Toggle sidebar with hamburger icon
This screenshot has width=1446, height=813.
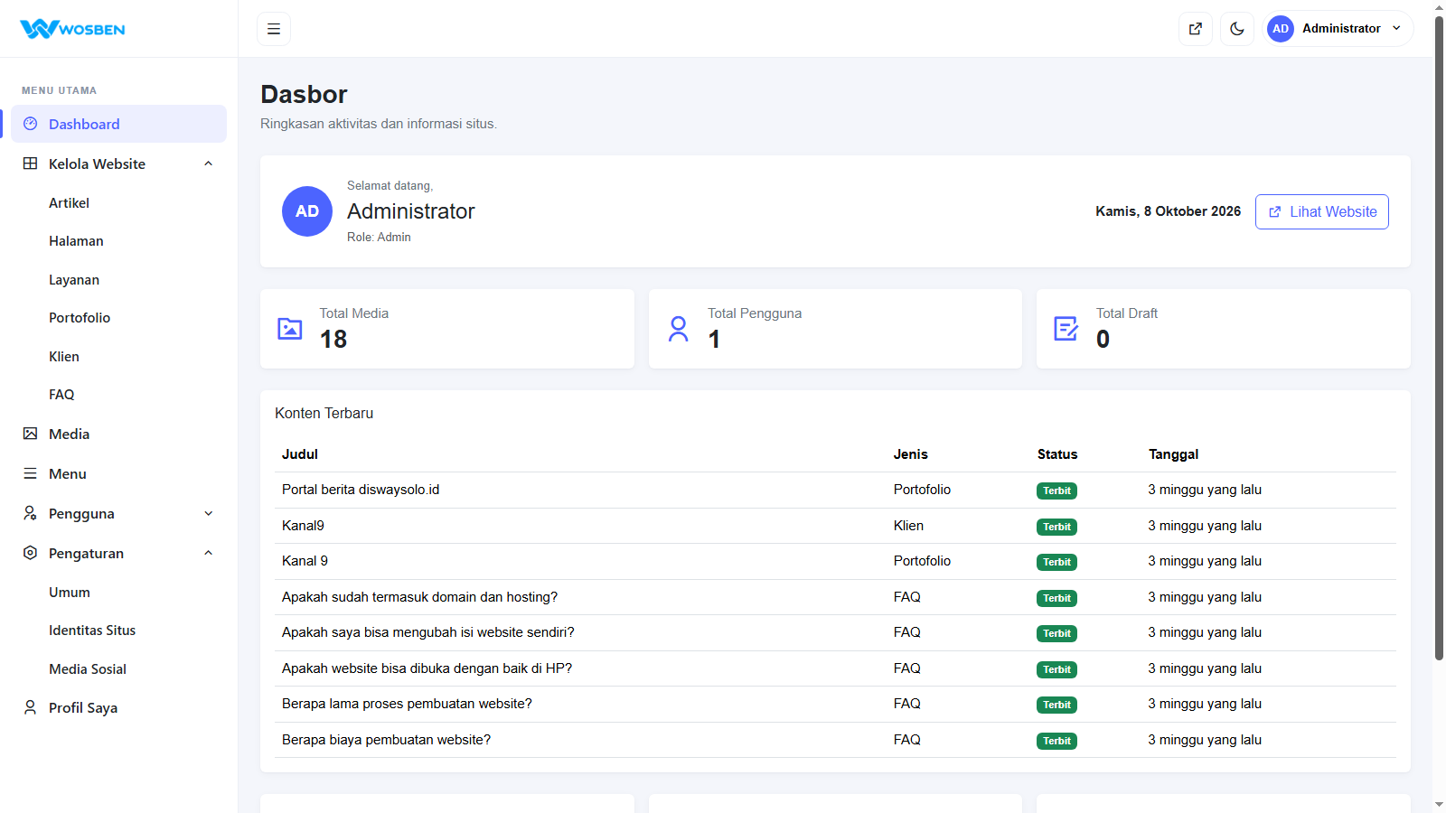(x=274, y=29)
